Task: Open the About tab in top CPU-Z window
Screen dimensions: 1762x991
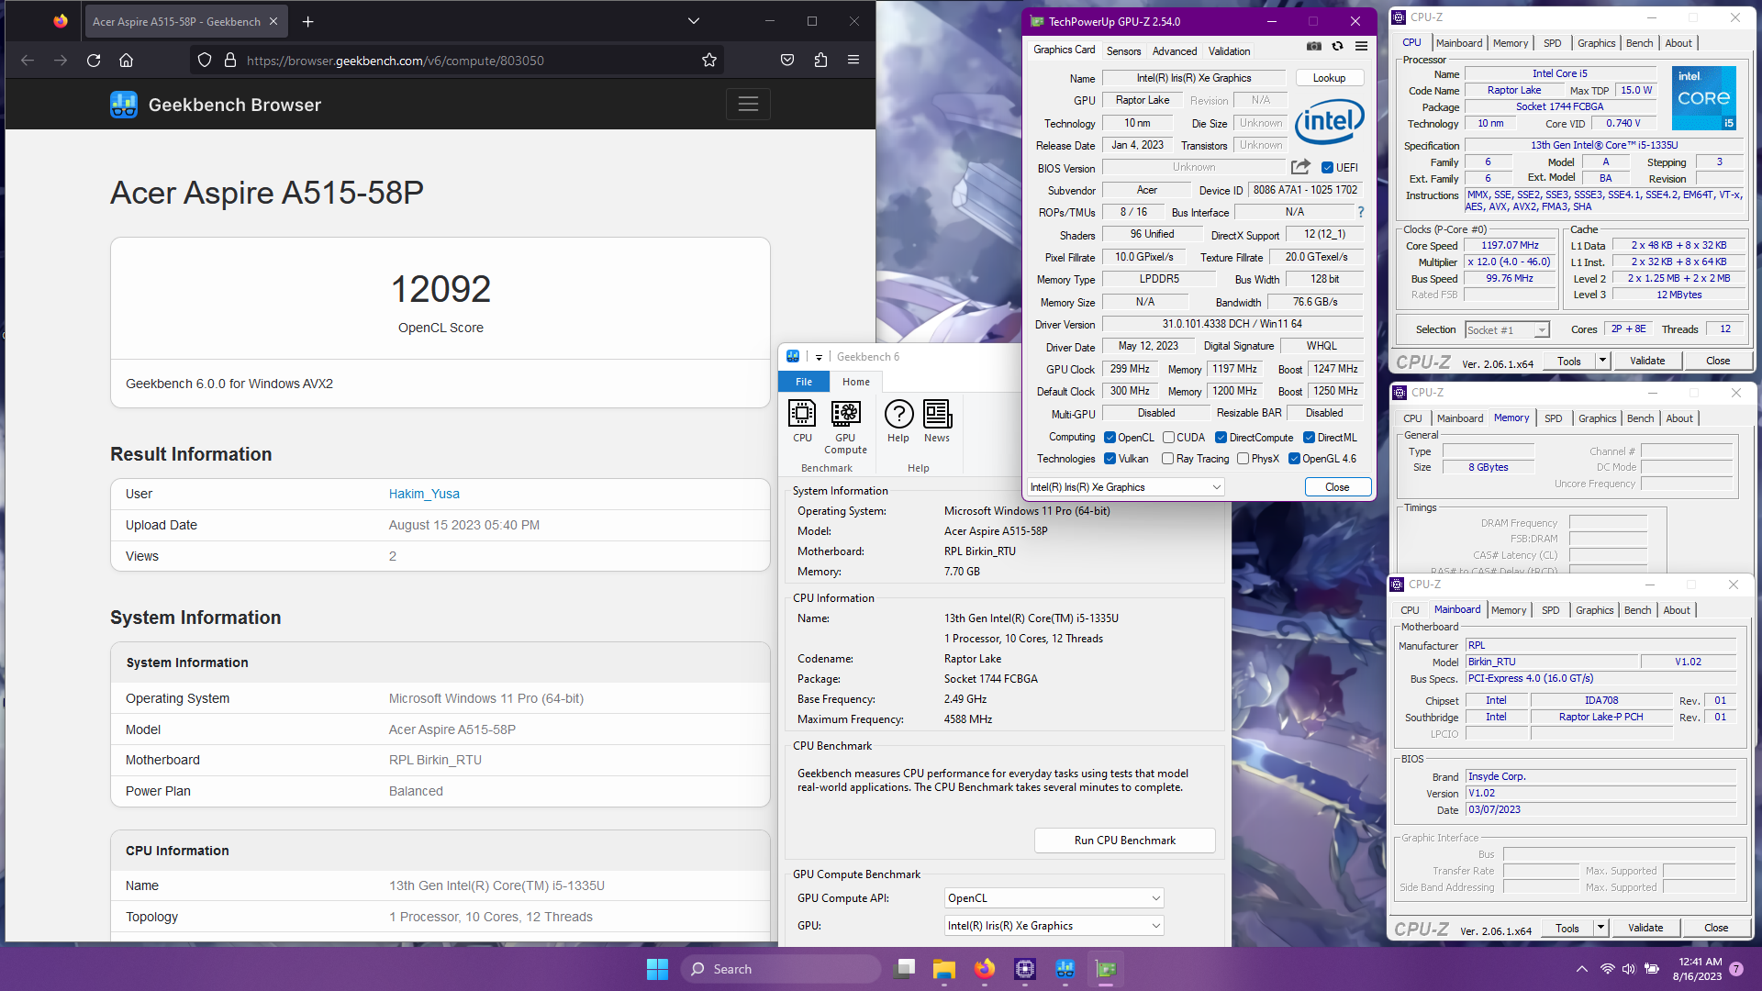Action: (x=1678, y=43)
